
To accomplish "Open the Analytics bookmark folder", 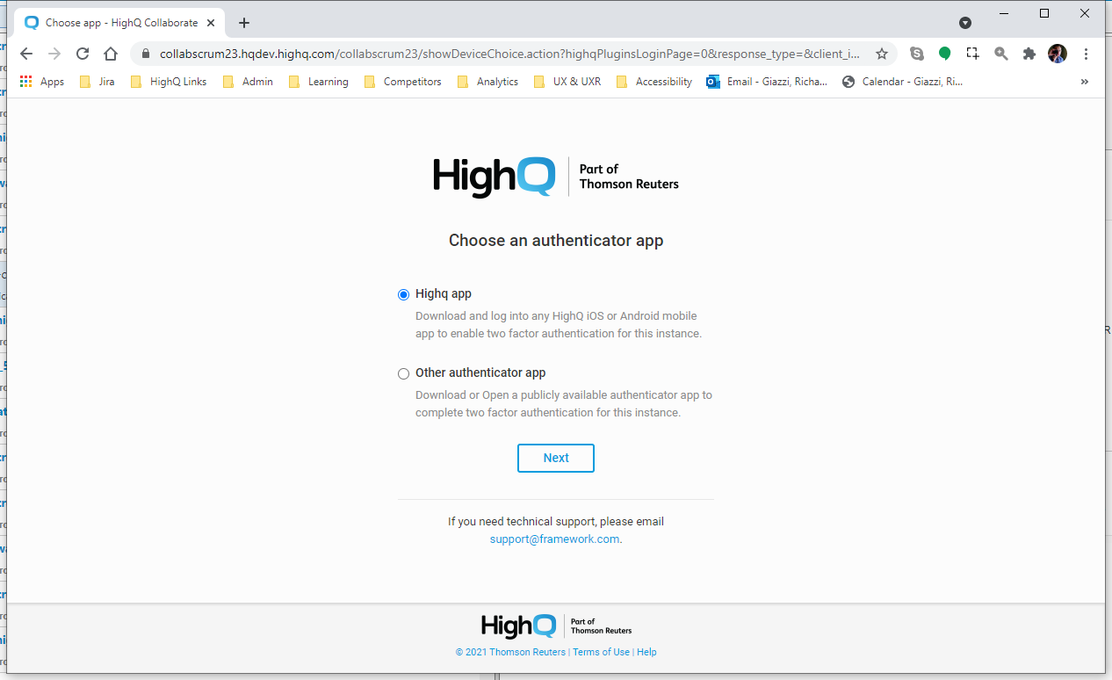I will pos(488,82).
